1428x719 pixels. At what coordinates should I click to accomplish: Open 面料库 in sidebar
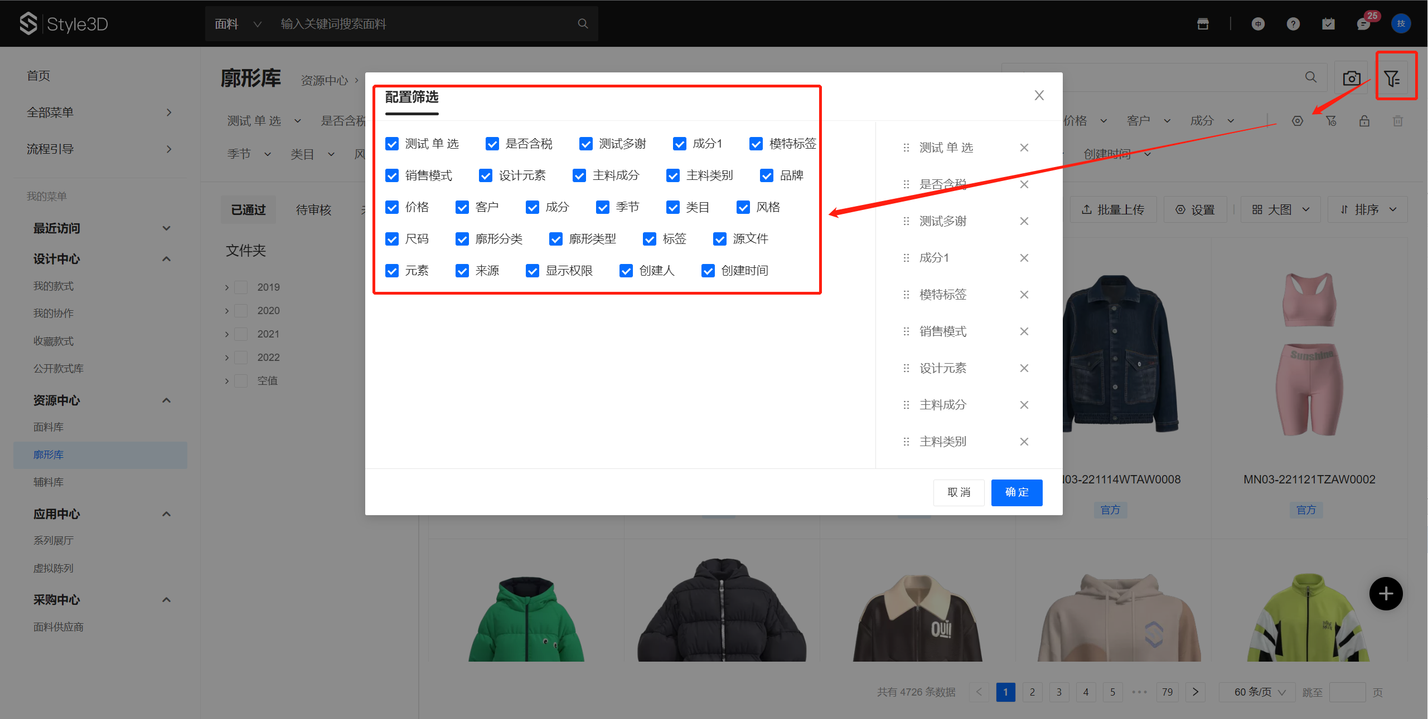pyautogui.click(x=49, y=427)
